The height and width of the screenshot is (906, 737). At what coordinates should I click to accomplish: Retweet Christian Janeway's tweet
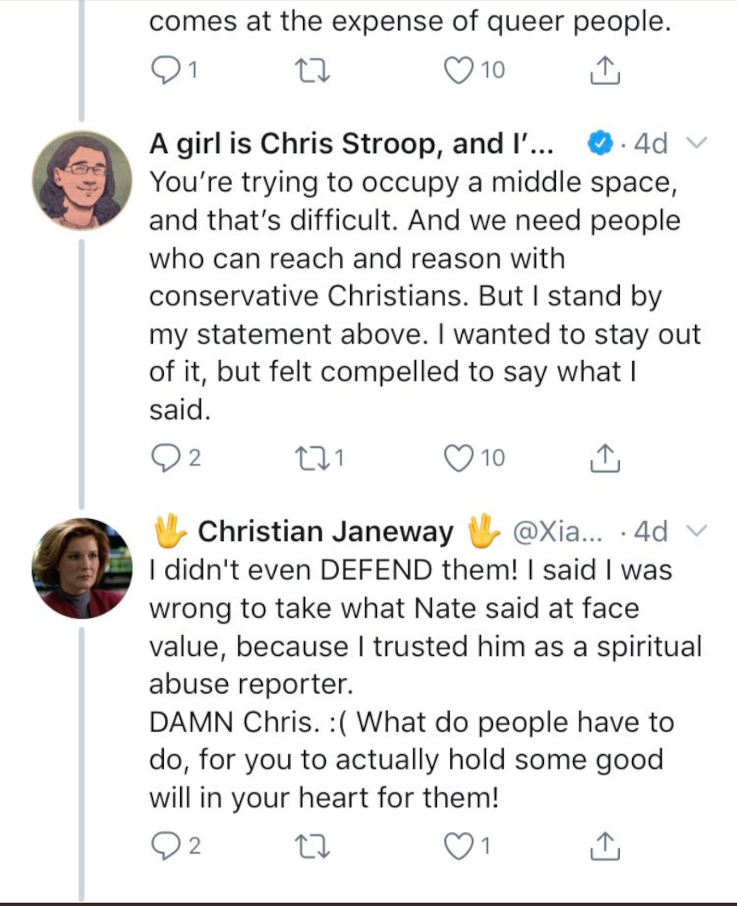pos(313,847)
